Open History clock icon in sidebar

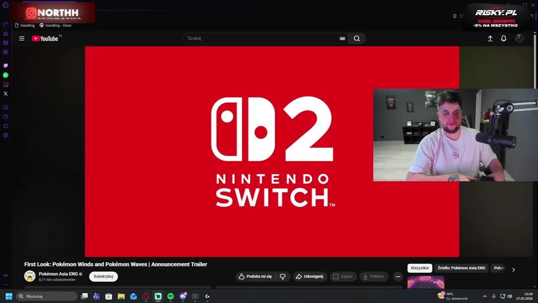tap(5, 117)
